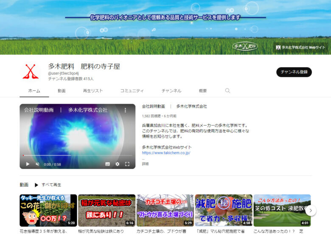Click the 1,582 回視聴 view count
Image resolution: width=331 pixels, height=234 pixels.
(151, 116)
